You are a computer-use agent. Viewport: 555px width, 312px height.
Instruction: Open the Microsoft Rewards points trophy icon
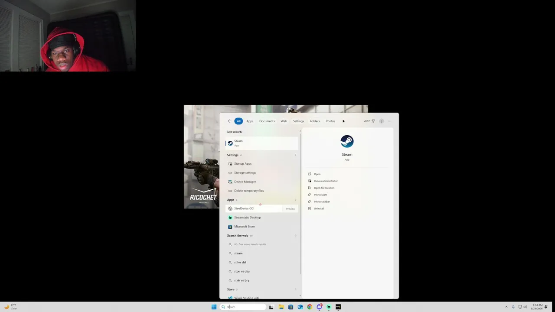(x=373, y=121)
